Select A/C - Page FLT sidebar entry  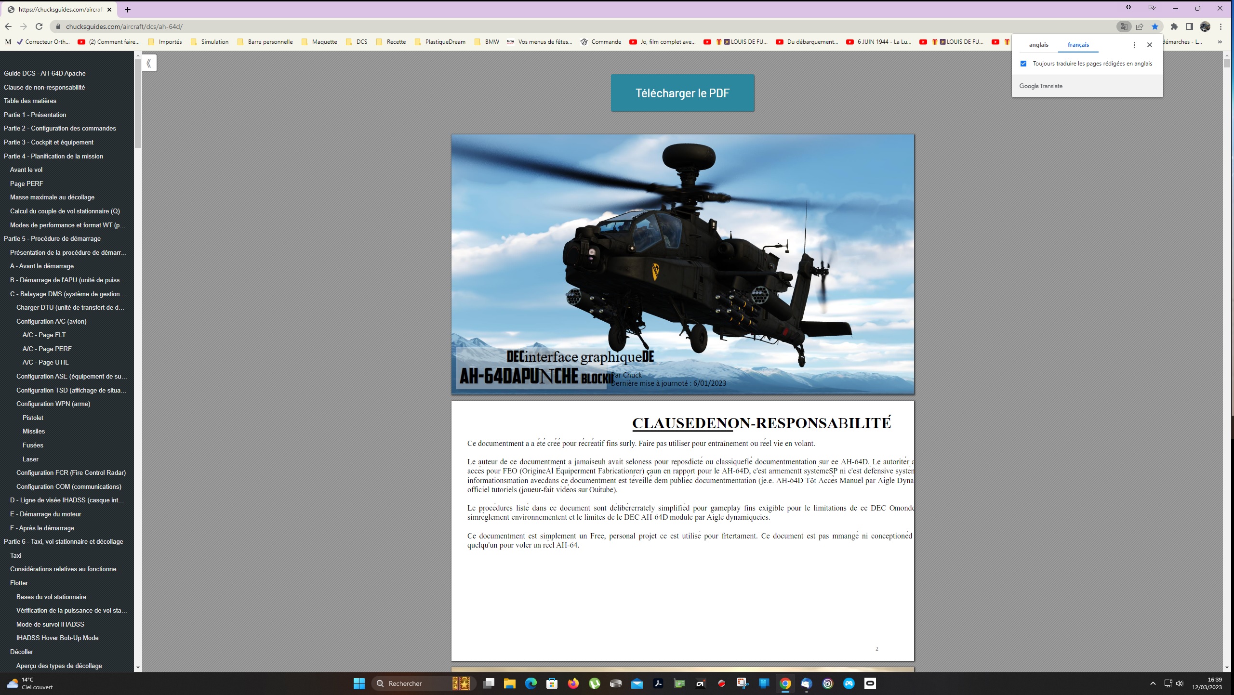tap(44, 335)
